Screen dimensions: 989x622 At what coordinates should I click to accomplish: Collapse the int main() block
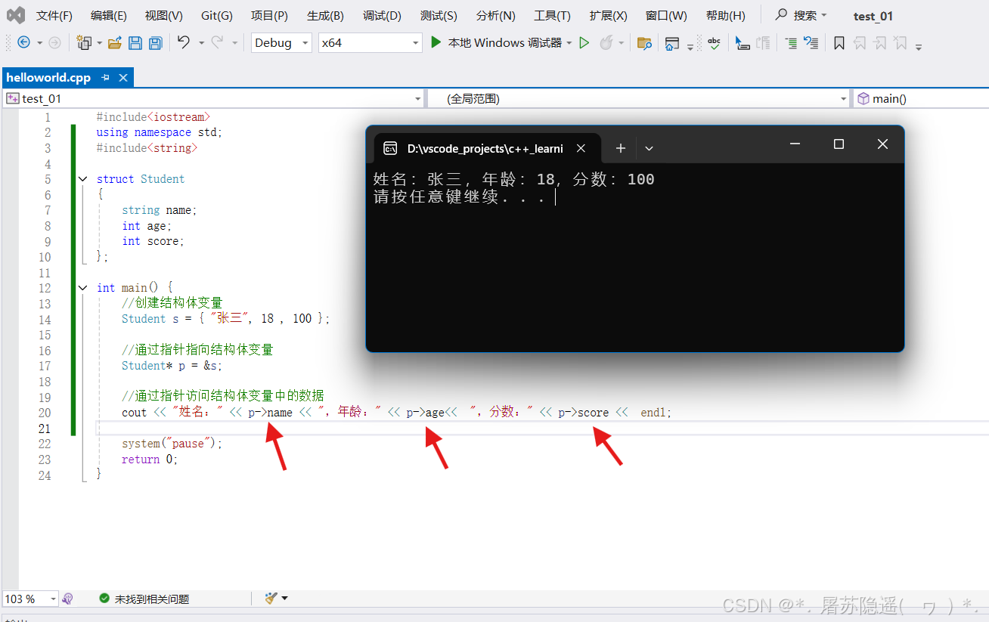[x=82, y=288]
